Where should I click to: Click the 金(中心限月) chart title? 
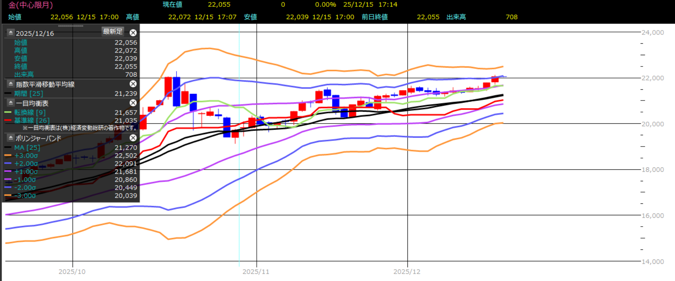(x=30, y=5)
